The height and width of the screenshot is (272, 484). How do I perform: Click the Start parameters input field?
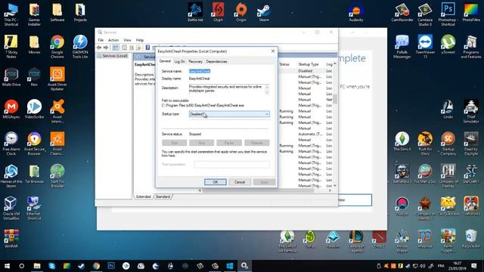click(232, 165)
